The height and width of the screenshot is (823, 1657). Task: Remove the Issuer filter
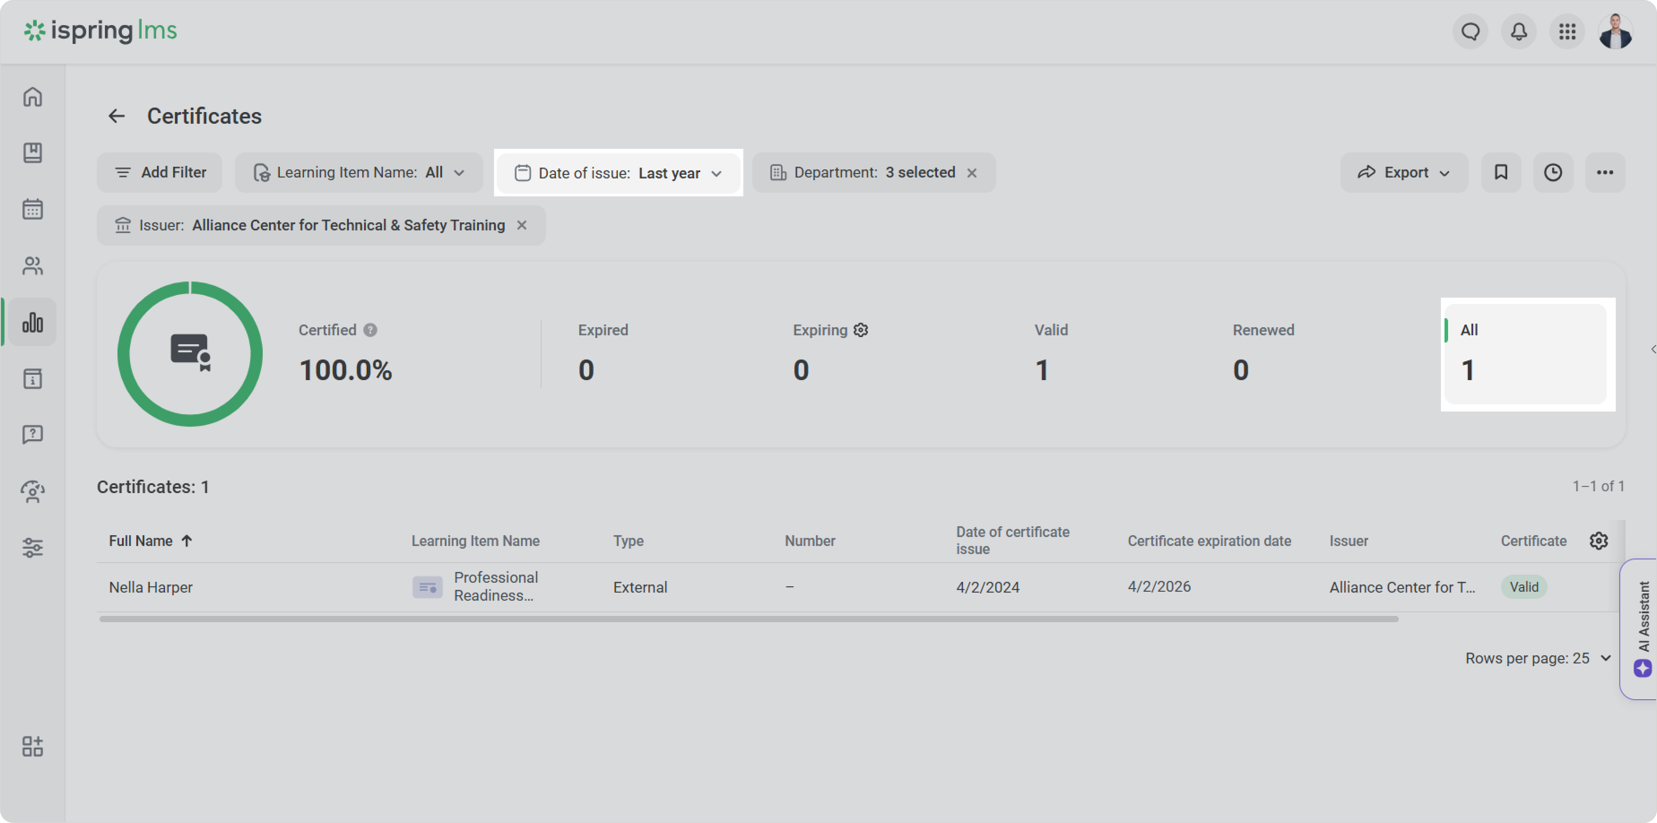tap(522, 225)
